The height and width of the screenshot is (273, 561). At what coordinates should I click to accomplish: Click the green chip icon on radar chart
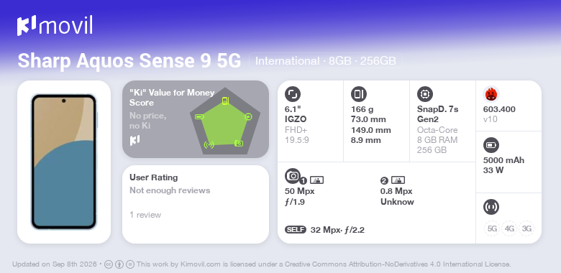tap(248, 116)
